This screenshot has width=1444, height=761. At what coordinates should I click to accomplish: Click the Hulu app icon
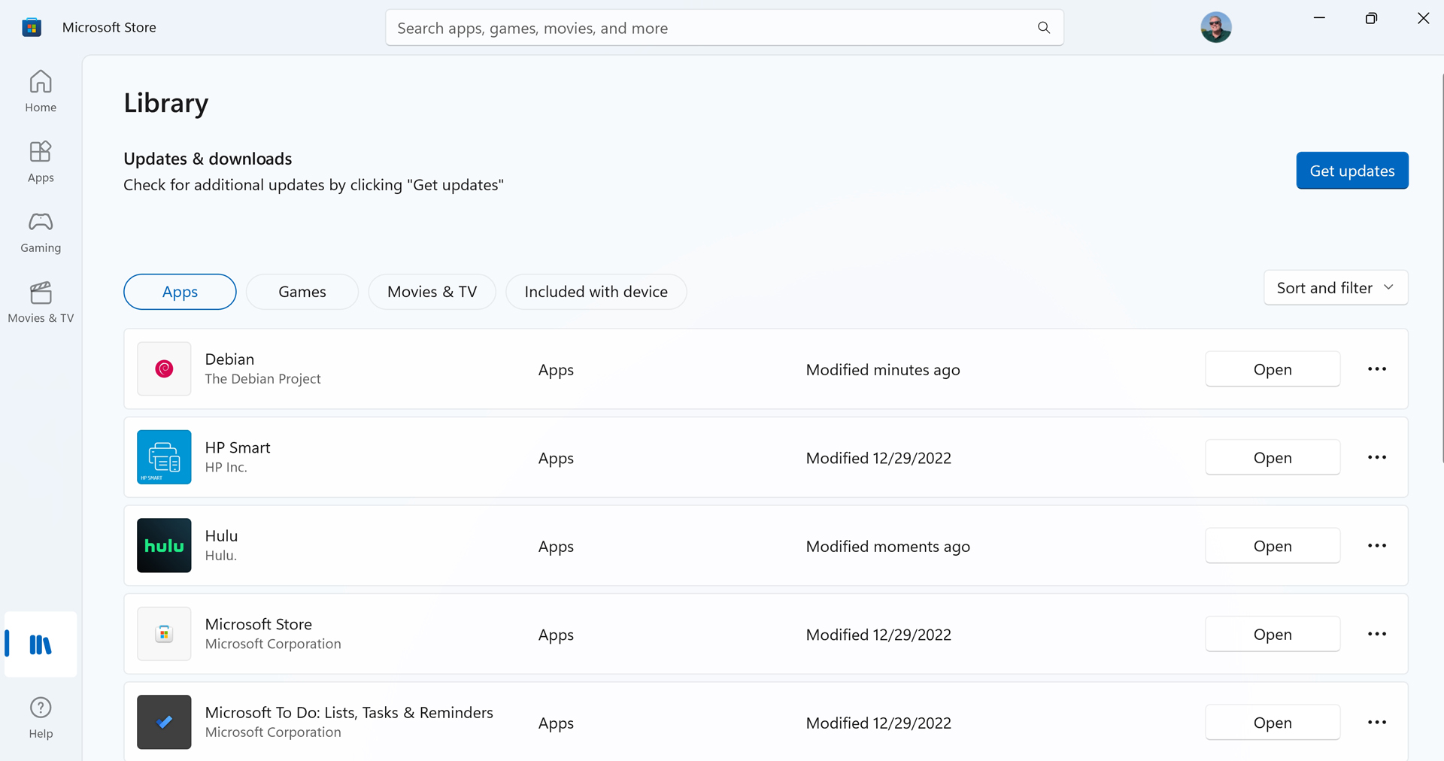(164, 545)
